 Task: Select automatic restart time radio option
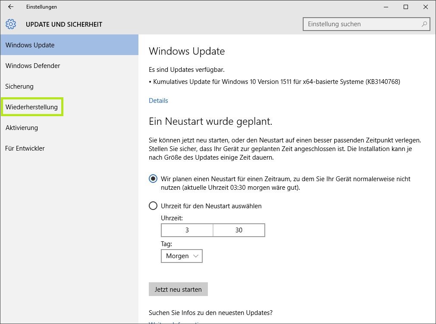153,179
